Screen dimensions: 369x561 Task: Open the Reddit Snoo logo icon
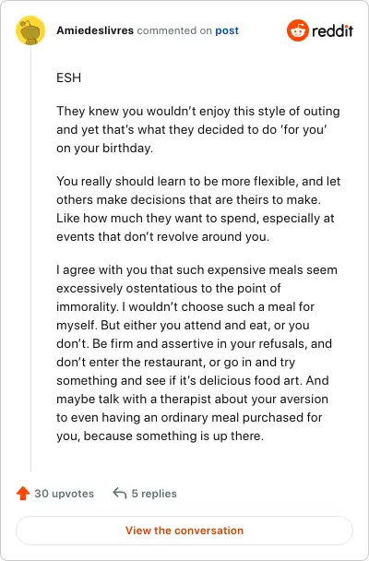(297, 30)
